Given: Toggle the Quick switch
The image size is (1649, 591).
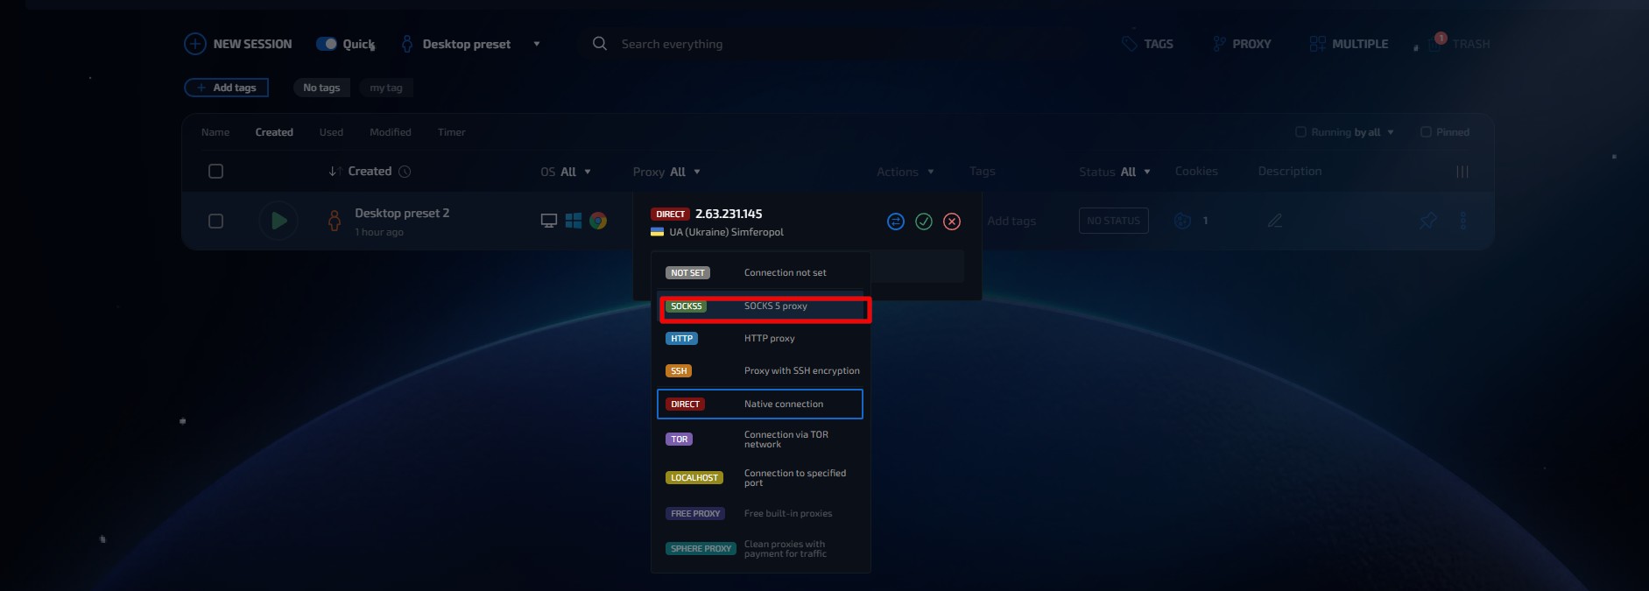Looking at the screenshot, I should click(x=327, y=44).
